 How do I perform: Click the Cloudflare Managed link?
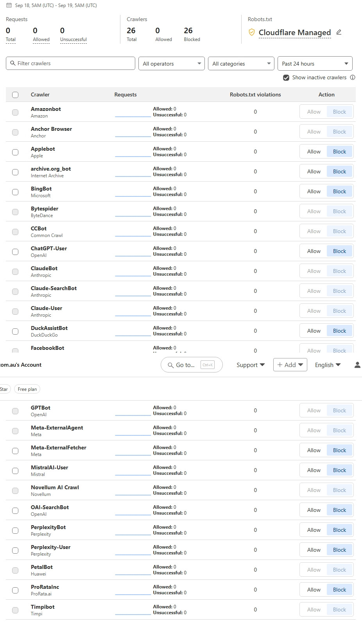[295, 32]
